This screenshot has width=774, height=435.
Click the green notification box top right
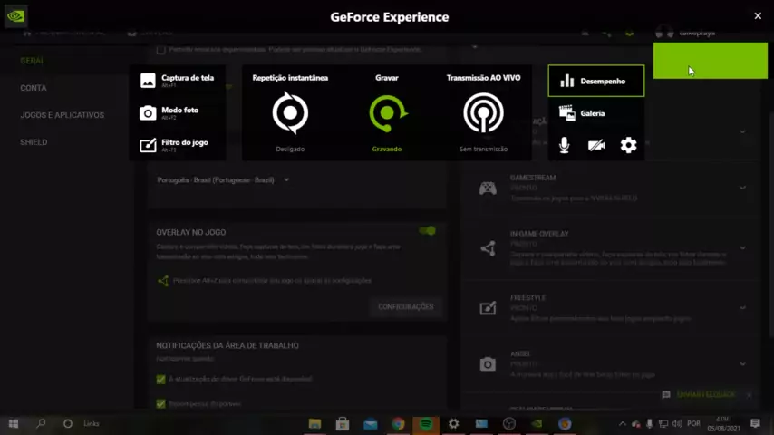[711, 61]
